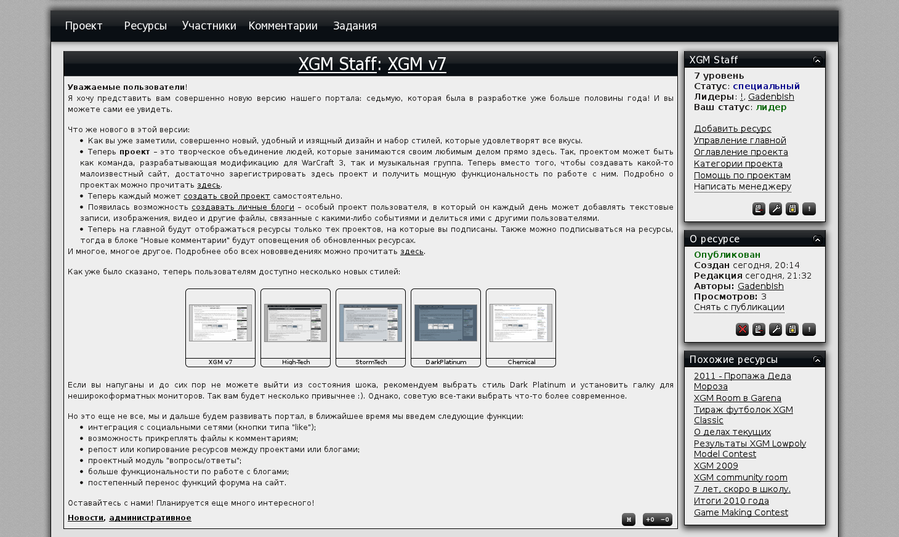Viewport: 899px width, 537px height.
Task: Go to Категории проекта
Action: coord(738,164)
